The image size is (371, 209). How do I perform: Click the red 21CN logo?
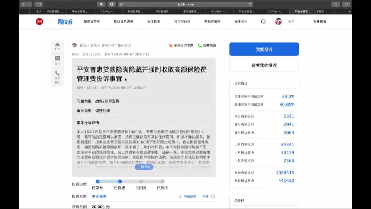point(39,22)
